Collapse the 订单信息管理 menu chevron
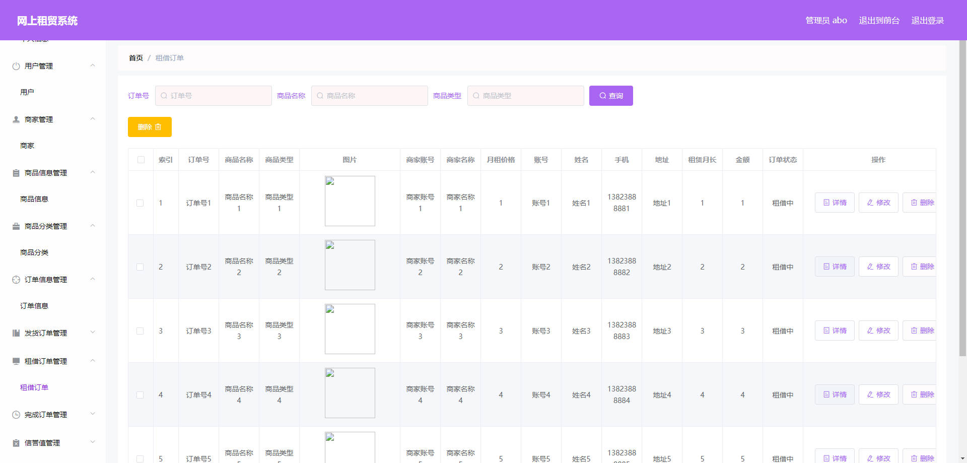The height and width of the screenshot is (463, 967). pos(93,279)
